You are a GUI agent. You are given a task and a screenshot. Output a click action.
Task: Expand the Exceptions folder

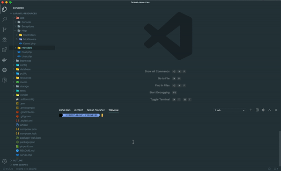point(28,26)
